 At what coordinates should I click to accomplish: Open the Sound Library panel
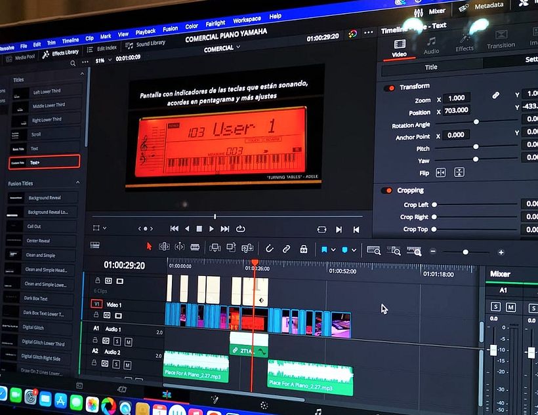pyautogui.click(x=145, y=44)
